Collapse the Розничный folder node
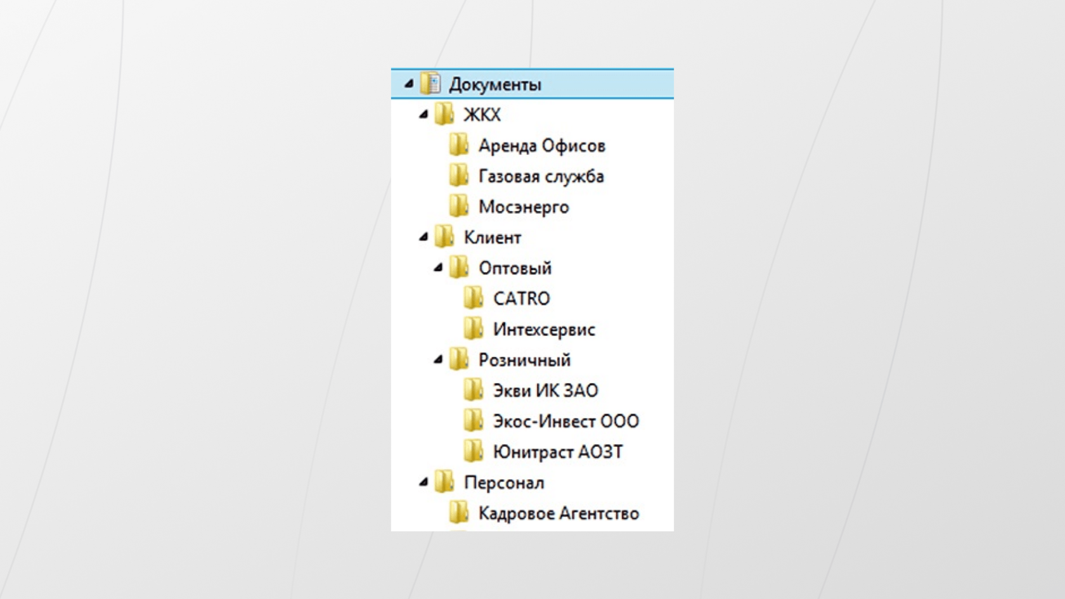 pos(438,359)
